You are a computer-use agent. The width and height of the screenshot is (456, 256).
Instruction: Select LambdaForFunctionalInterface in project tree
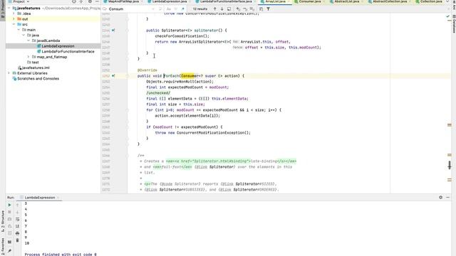pos(68,51)
